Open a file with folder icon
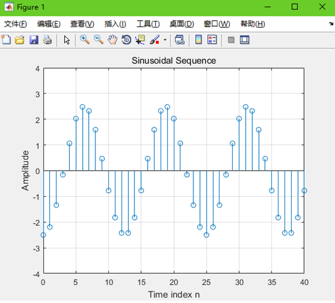The height and width of the screenshot is (303, 335). tap(19, 40)
